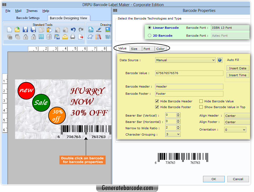Enable the Hide Barcode Value checkbox

tap(201, 101)
